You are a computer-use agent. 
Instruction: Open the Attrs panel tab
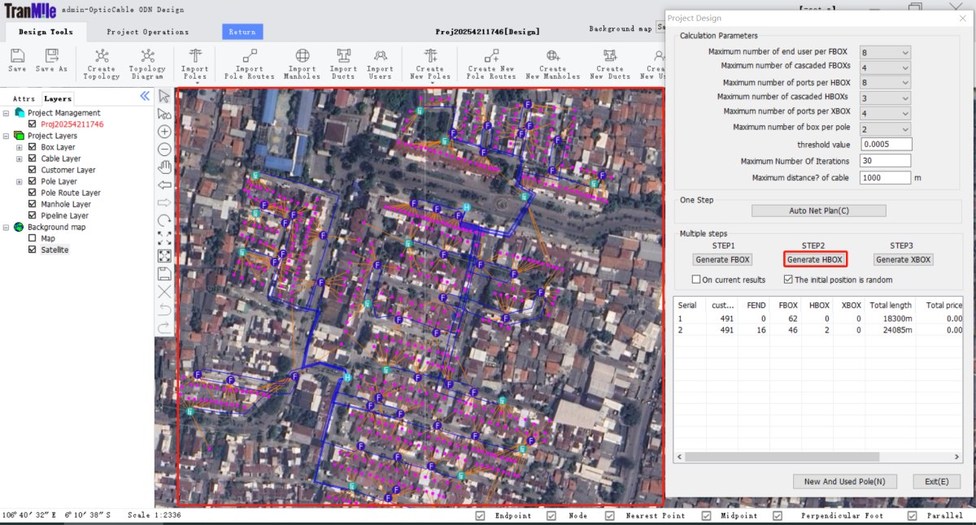(x=24, y=98)
